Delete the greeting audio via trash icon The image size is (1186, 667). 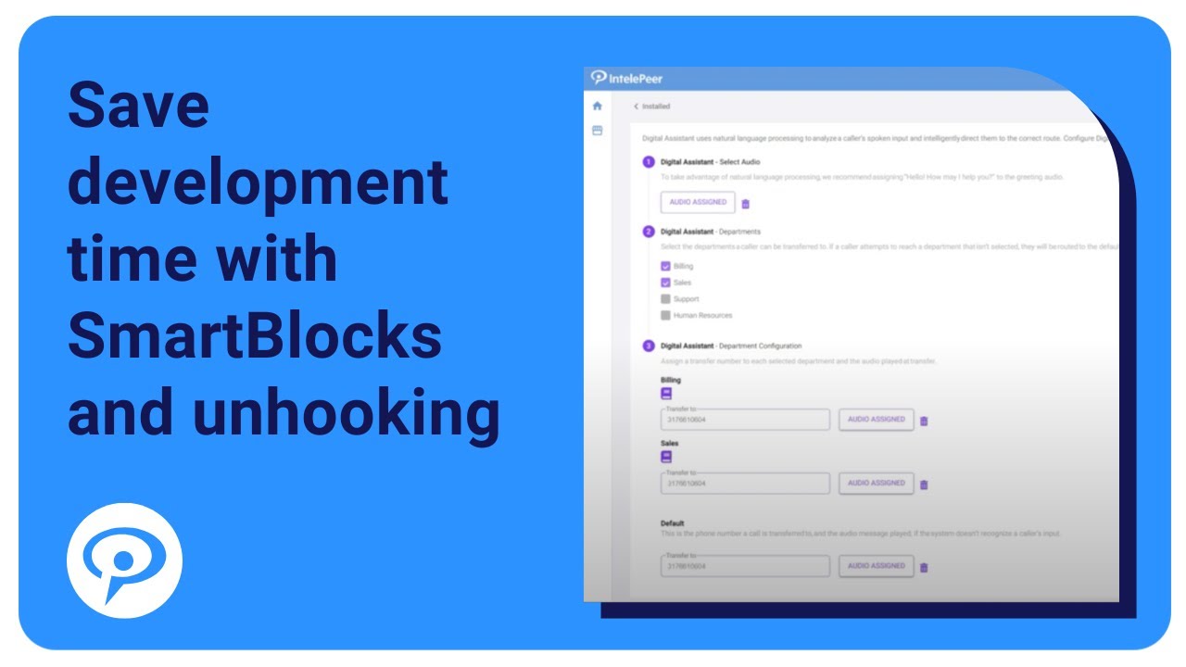[746, 204]
